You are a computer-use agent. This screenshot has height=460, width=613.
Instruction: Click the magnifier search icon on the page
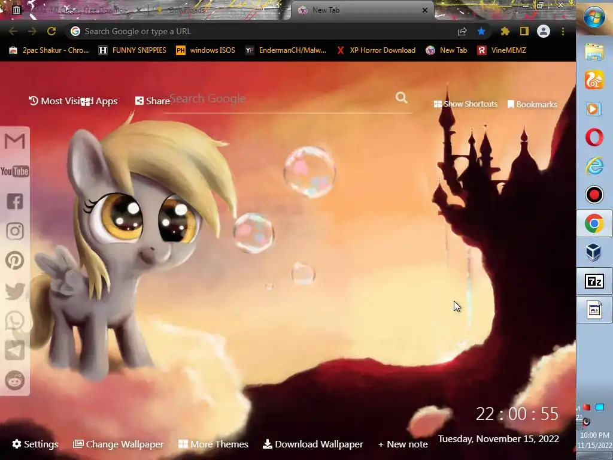point(402,98)
